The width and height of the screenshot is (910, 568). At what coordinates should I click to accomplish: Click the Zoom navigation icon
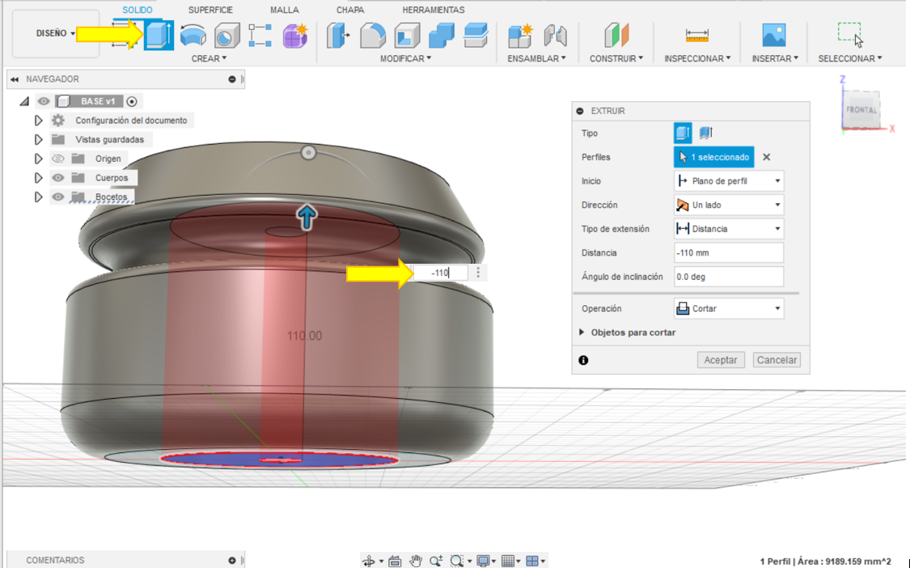click(436, 561)
